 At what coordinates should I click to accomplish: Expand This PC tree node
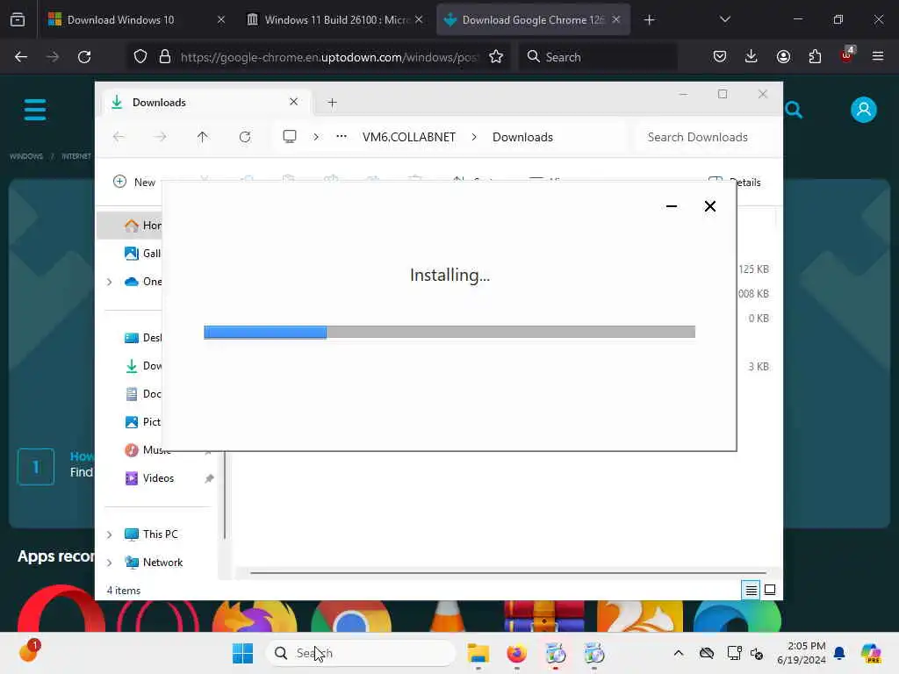click(109, 534)
